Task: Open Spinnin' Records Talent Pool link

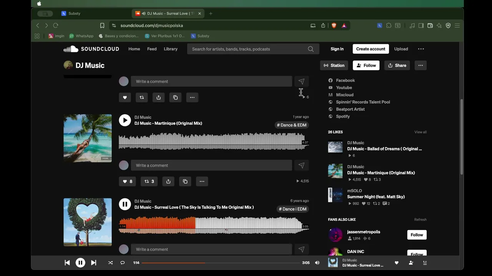Action: [363, 102]
